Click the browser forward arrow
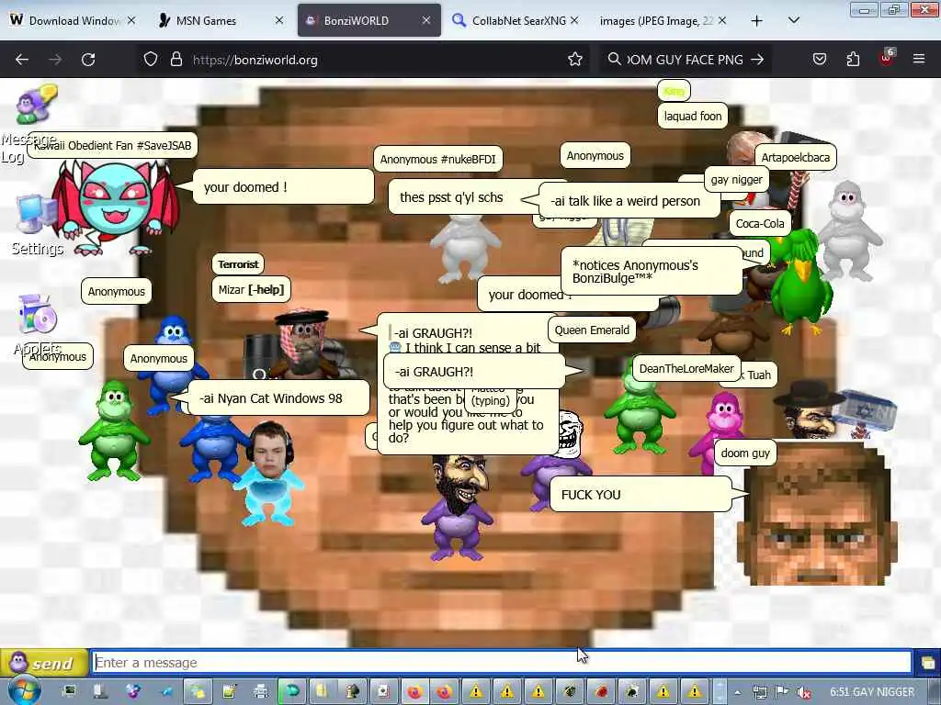The width and height of the screenshot is (941, 705). click(x=54, y=60)
